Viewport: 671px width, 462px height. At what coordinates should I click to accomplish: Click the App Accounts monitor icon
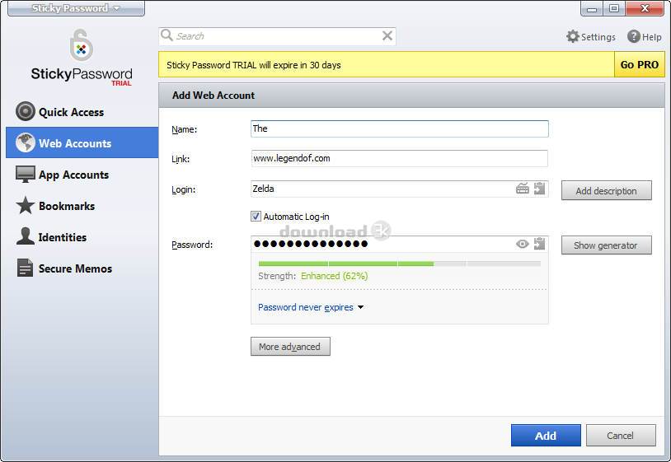(x=26, y=175)
